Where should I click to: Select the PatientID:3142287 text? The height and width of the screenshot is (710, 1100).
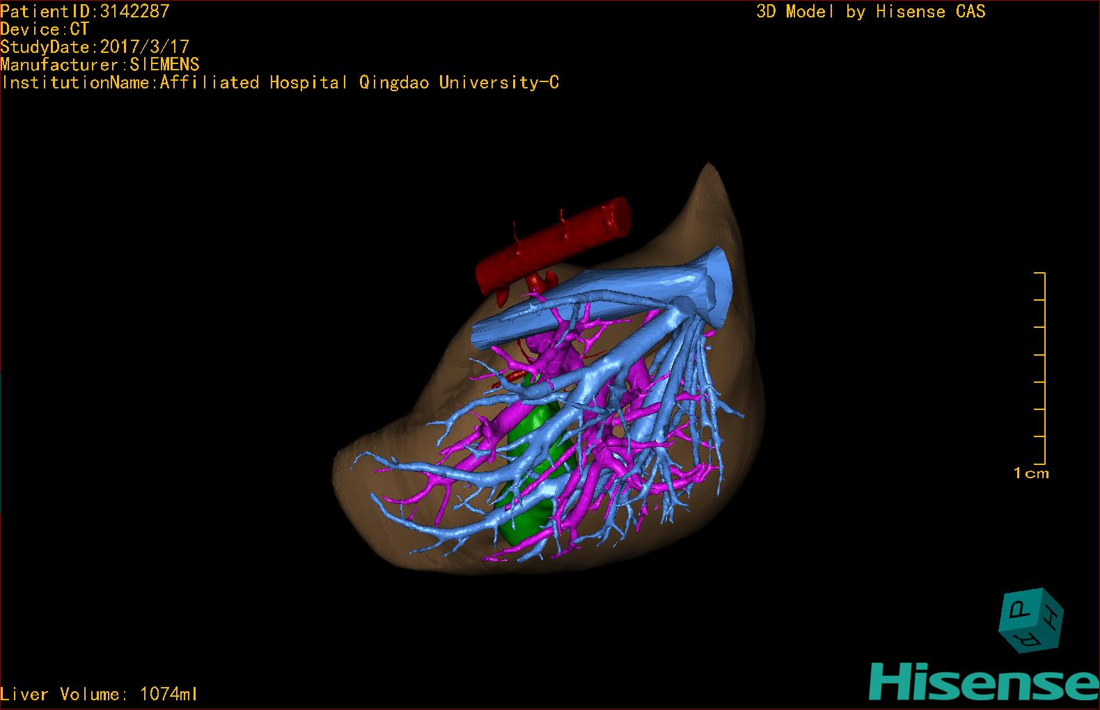(x=85, y=11)
